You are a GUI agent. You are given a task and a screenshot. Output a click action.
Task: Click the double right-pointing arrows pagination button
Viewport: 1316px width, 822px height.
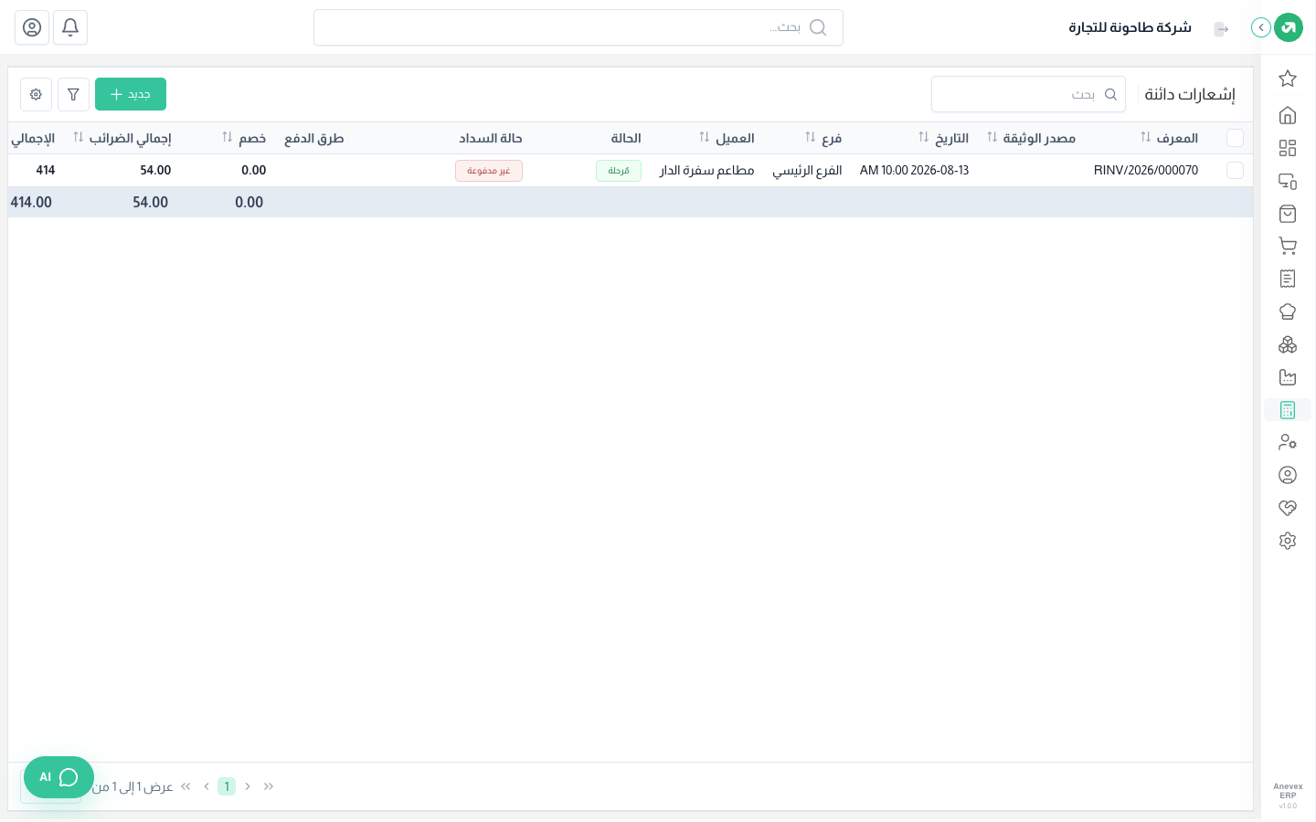point(269,786)
